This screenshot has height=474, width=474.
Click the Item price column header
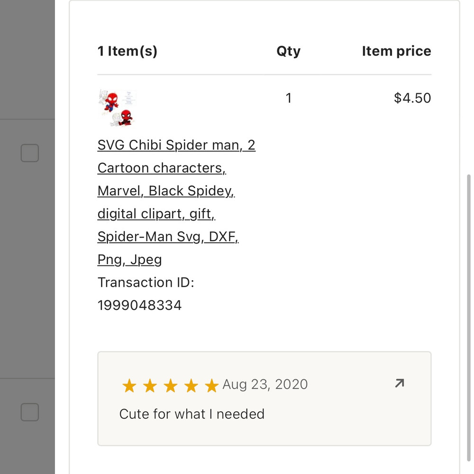coord(396,51)
